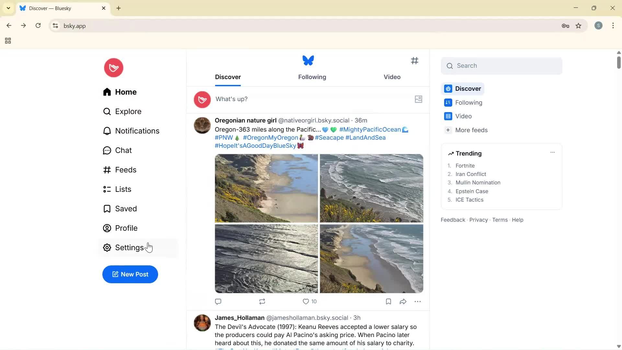The image size is (622, 350).
Task: Expand the Trending panel options menu
Action: click(552, 152)
